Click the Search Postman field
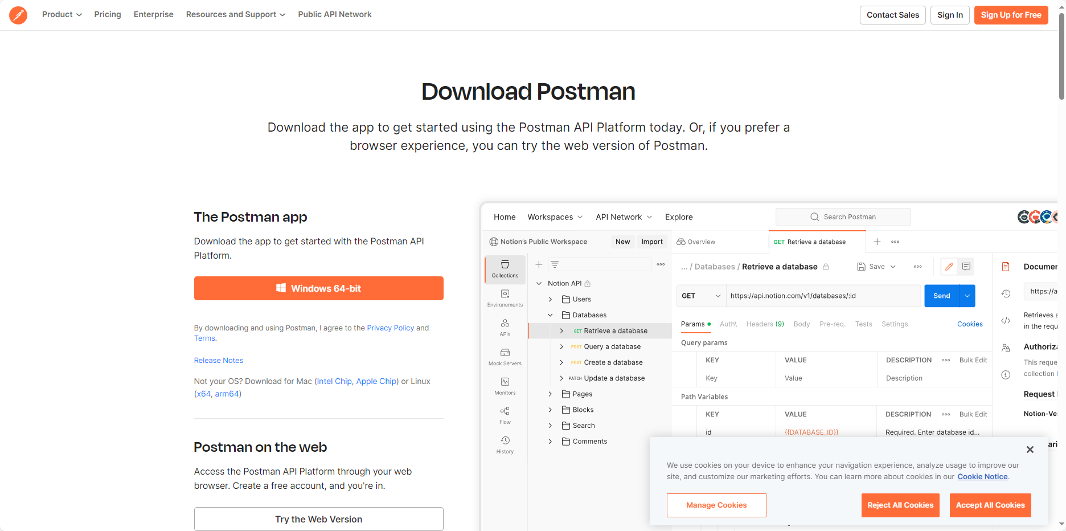 coord(843,217)
